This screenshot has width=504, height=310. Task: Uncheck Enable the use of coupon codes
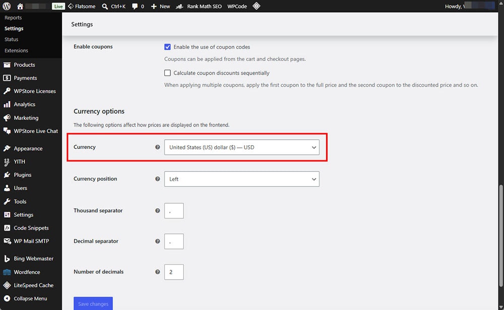point(167,47)
